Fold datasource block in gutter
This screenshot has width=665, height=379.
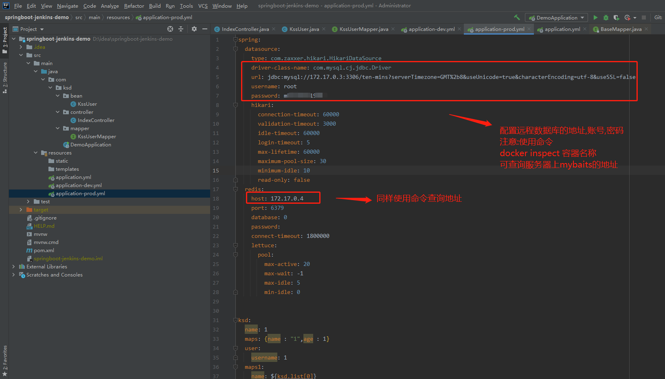pos(235,49)
